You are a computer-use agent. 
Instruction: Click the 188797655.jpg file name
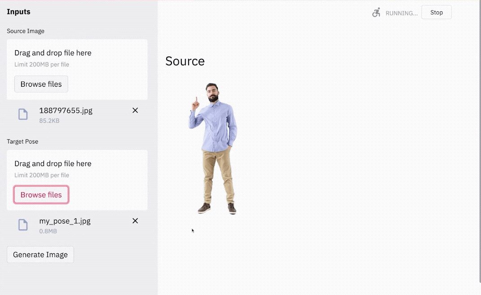(66, 110)
